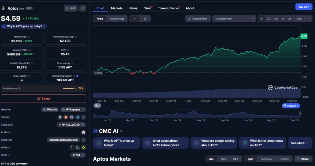Screen dimensions: 315x166
Task: Click the Audits shield icon
Action: 83,132
